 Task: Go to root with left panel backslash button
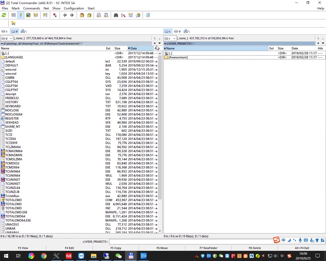pyautogui.click(x=155, y=38)
